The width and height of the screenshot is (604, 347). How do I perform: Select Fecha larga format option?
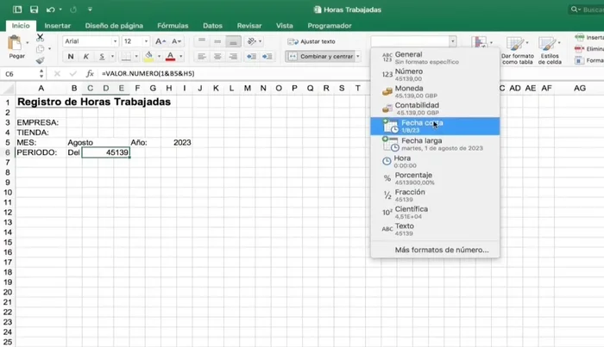coord(423,143)
